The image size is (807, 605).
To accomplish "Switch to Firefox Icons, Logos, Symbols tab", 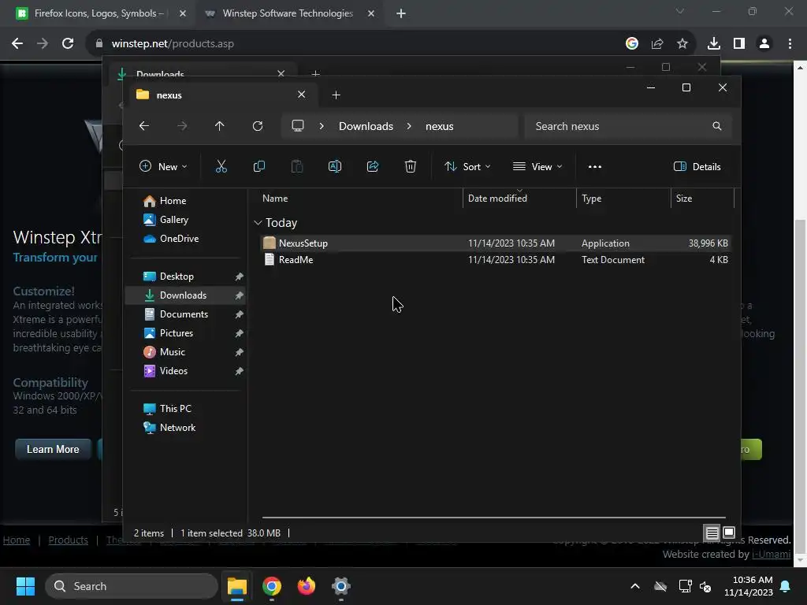I will click(99, 13).
